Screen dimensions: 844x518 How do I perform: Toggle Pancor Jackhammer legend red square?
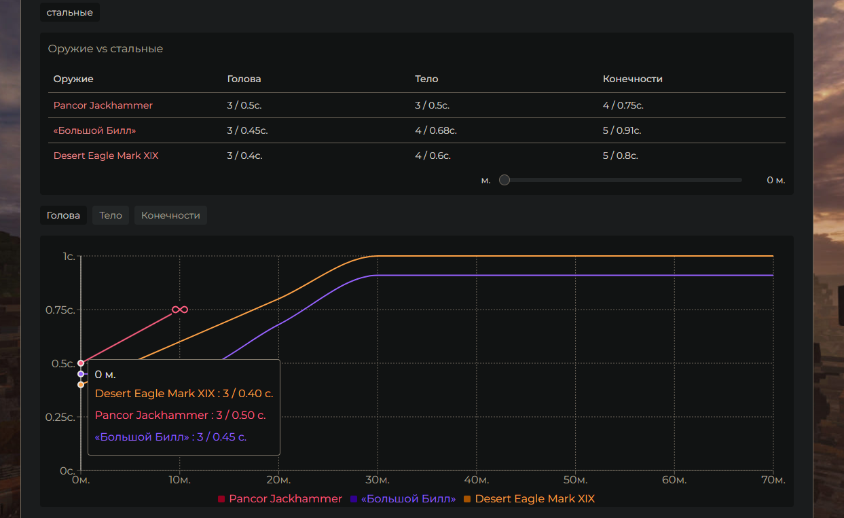coord(221,499)
